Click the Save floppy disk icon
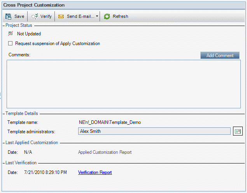The width and height of the screenshot is (247, 193). 9,16
